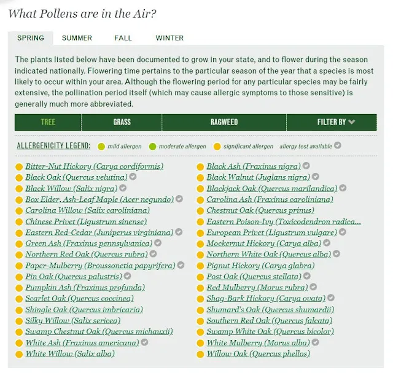The image size is (393, 373).
Task: Select the Tree pollen category
Action: pyautogui.click(x=48, y=122)
